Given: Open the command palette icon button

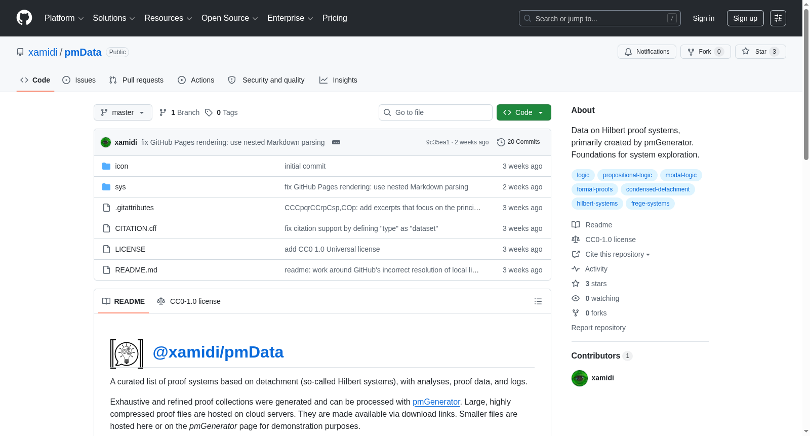Looking at the screenshot, I should click(x=778, y=18).
